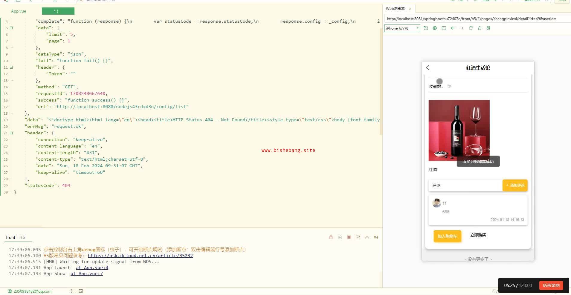The image size is (571, 295).
Task: Click the browser refresh icon
Action: click(x=471, y=28)
